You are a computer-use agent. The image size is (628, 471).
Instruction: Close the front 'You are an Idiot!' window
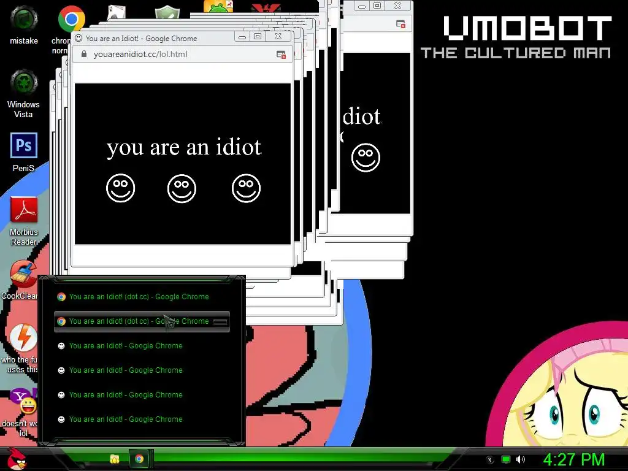[278, 36]
